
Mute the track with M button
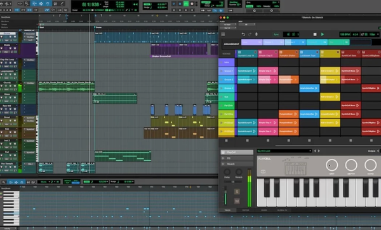pos(237,201)
